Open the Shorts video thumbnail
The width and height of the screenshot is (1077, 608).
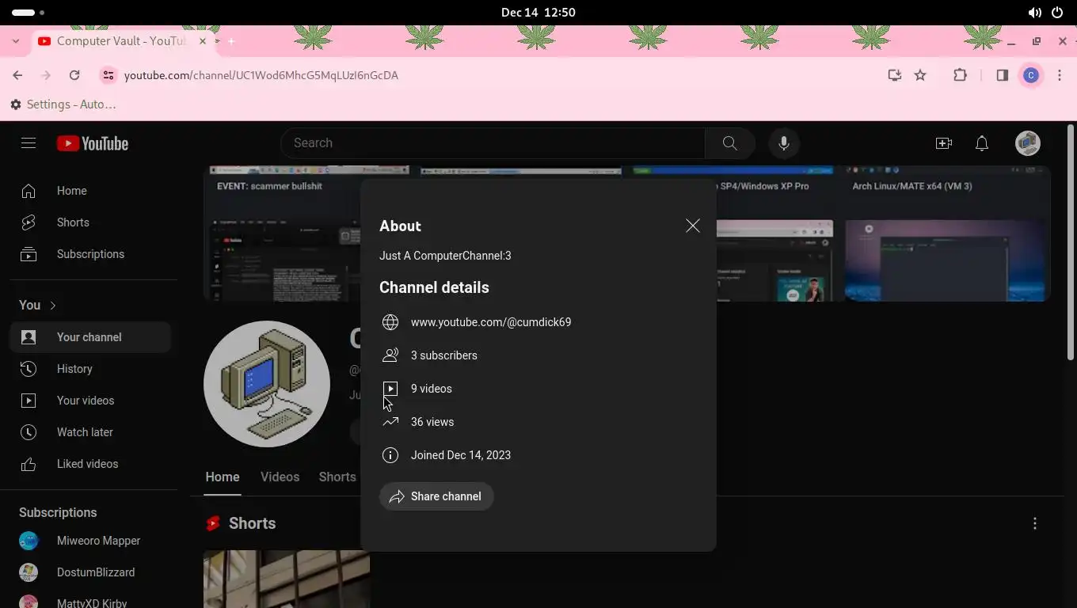[x=287, y=579]
